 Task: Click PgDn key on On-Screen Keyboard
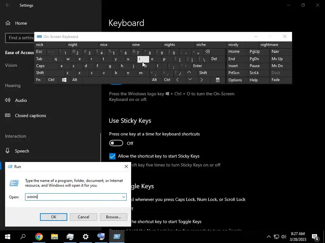pos(258,59)
